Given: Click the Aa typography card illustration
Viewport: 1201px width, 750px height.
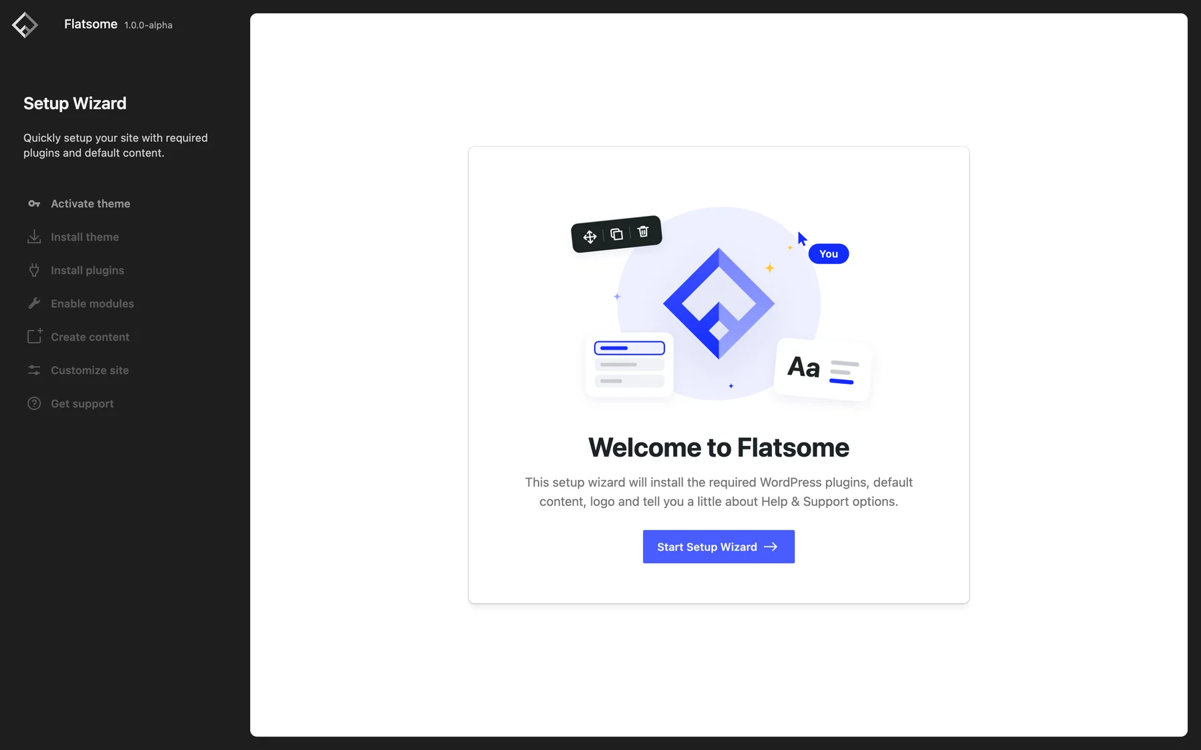Looking at the screenshot, I should (x=823, y=369).
